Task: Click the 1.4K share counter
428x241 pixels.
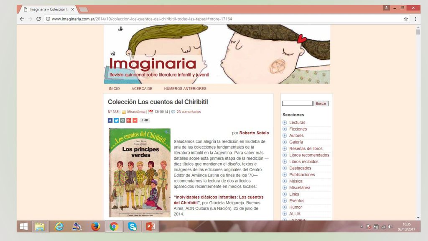Action: point(145,120)
